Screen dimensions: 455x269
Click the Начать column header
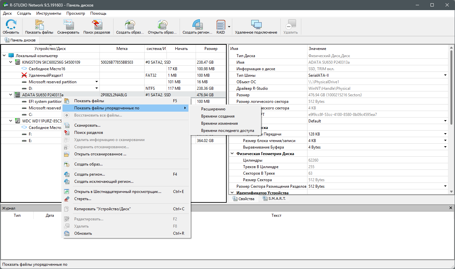tap(181, 49)
